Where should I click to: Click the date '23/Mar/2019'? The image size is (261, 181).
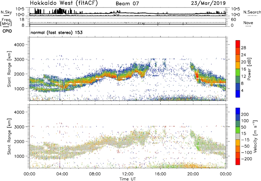(x=208, y=3)
